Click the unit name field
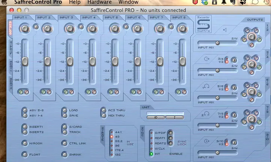Viewport: 271px width, 162px height. coord(165,114)
